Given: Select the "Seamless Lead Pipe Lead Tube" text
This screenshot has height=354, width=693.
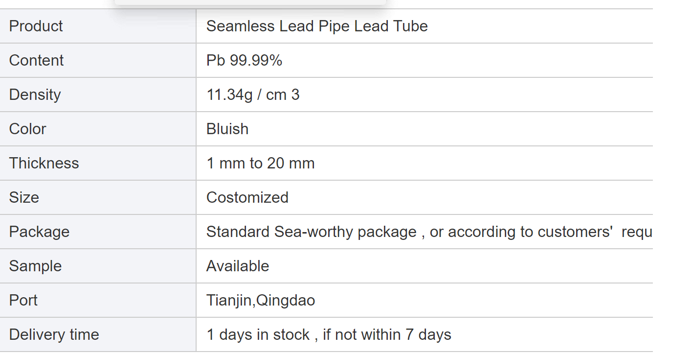Looking at the screenshot, I should coord(317,26).
